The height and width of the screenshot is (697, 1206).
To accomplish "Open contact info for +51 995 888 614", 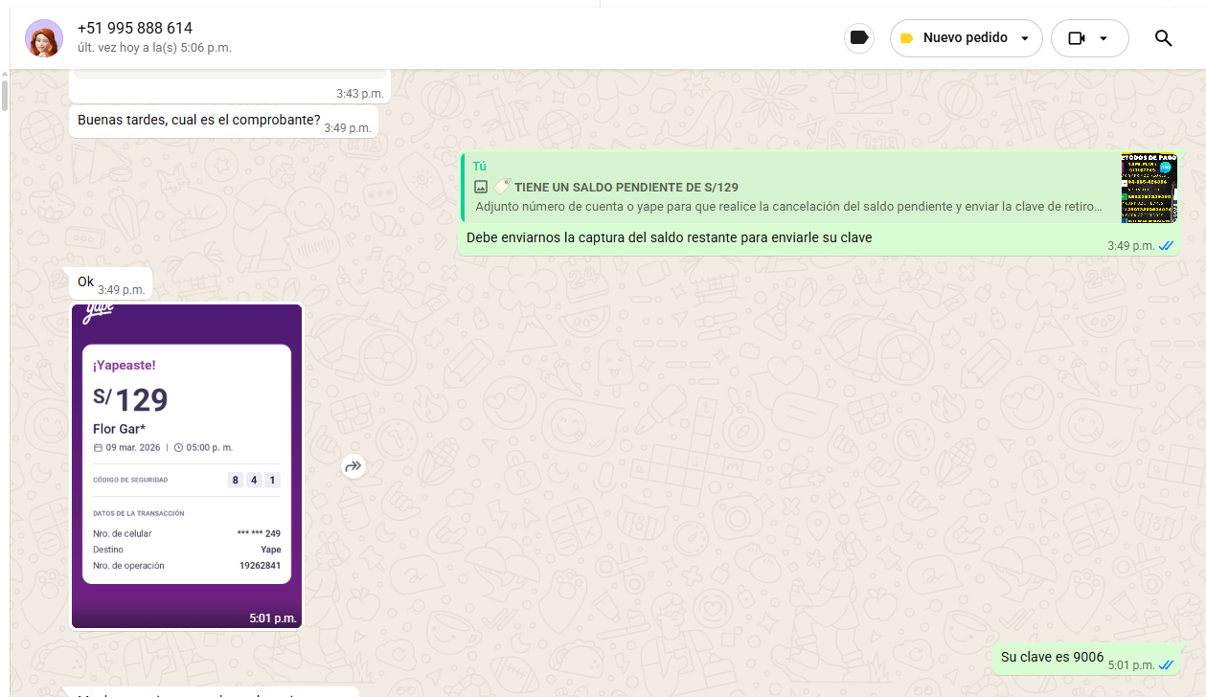I will click(x=135, y=29).
